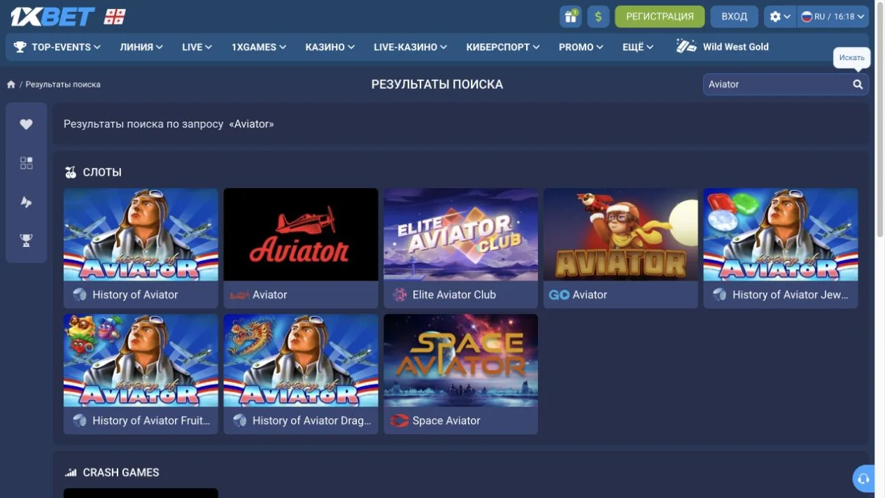Click provider icon beside History of Aviator Drag...
Screen dimensions: 885x498
point(240,420)
